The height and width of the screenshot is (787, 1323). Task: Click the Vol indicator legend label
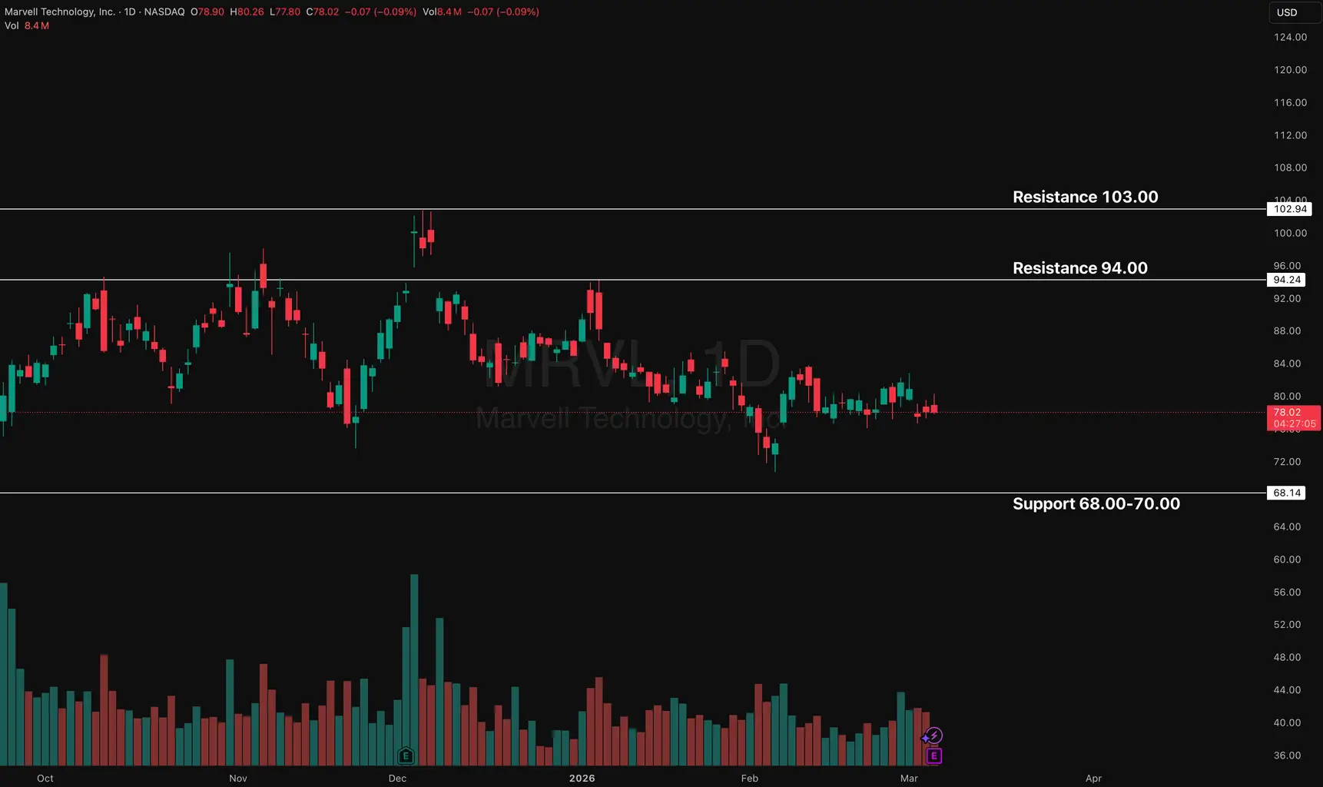12,25
